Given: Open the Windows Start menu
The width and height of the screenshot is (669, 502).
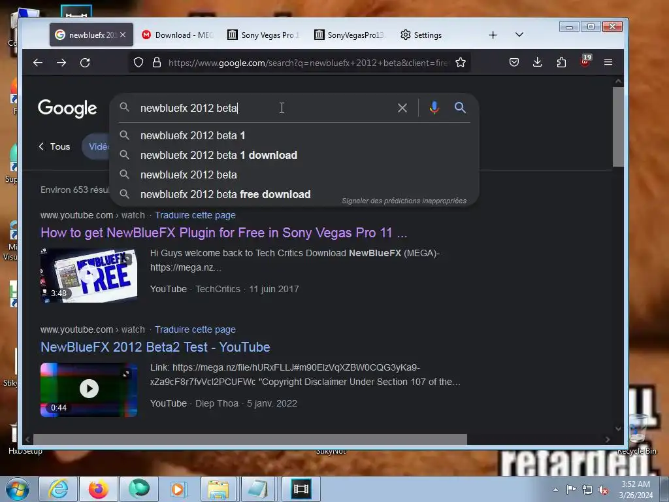Looking at the screenshot, I should [x=17, y=489].
